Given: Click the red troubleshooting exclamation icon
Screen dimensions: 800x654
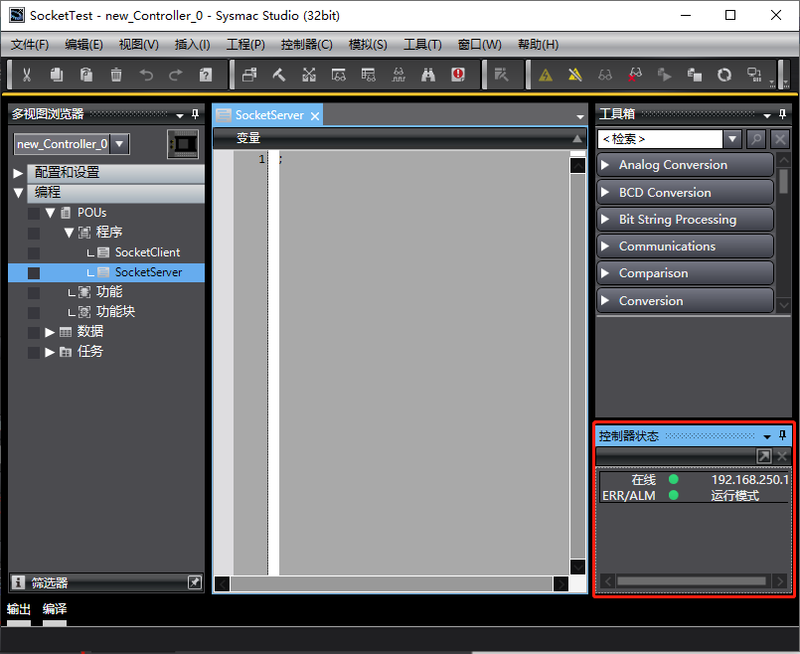Looking at the screenshot, I should pyautogui.click(x=458, y=75).
